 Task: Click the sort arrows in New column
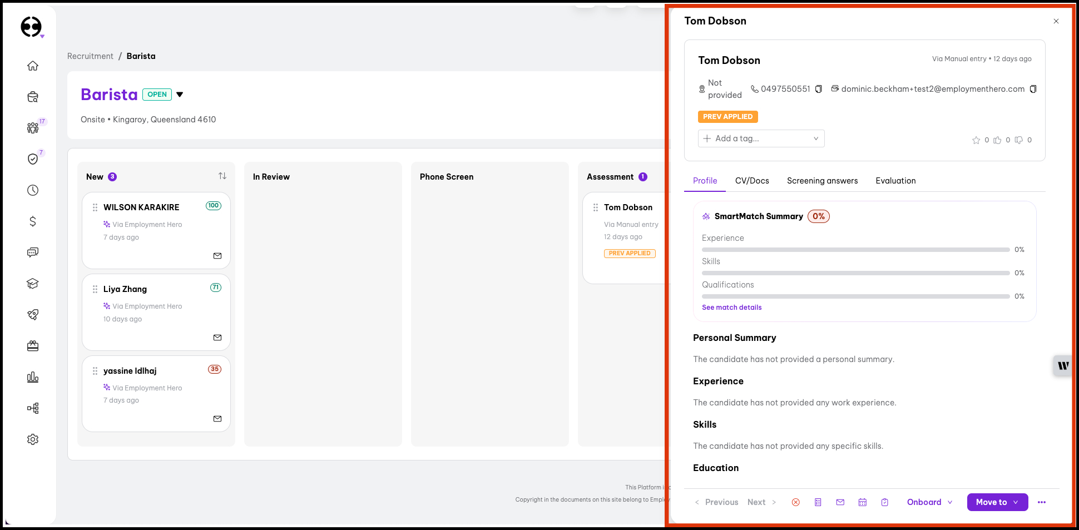point(222,176)
